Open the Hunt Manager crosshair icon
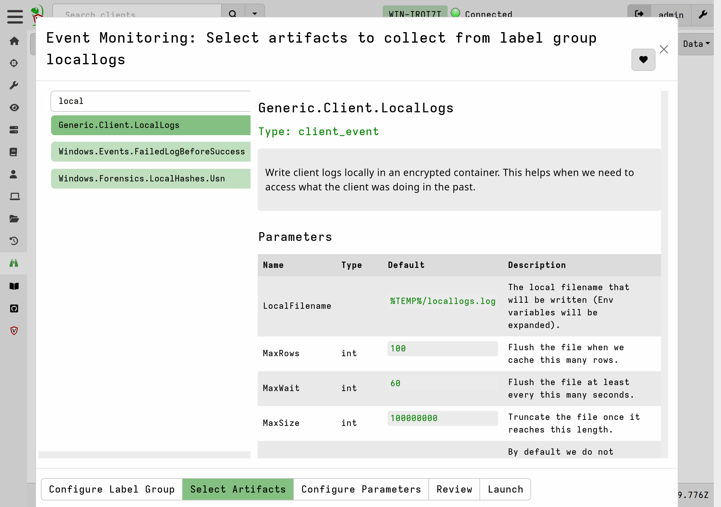Image resolution: width=721 pixels, height=507 pixels. coord(14,63)
